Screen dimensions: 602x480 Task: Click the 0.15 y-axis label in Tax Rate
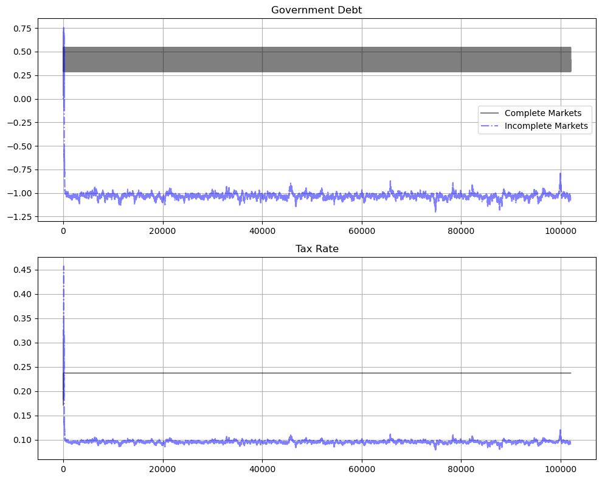pyautogui.click(x=22, y=416)
